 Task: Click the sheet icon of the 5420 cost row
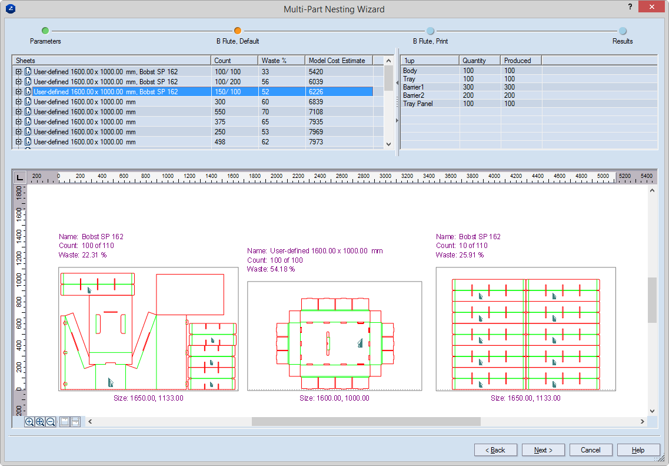tap(28, 72)
